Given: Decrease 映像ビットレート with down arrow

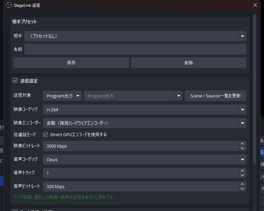Looking at the screenshot, I should coord(242,148).
